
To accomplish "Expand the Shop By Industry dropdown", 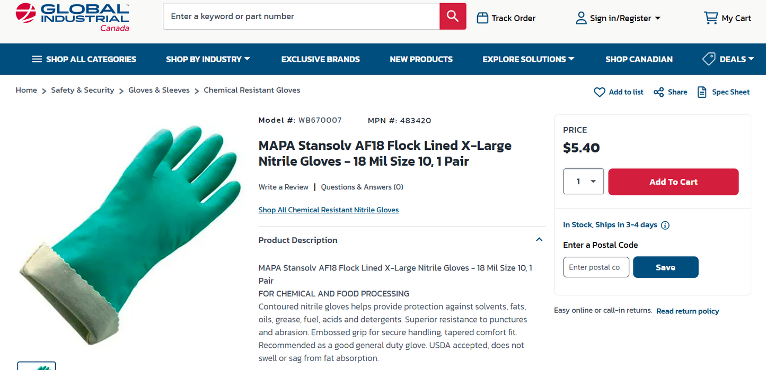I will coord(208,59).
